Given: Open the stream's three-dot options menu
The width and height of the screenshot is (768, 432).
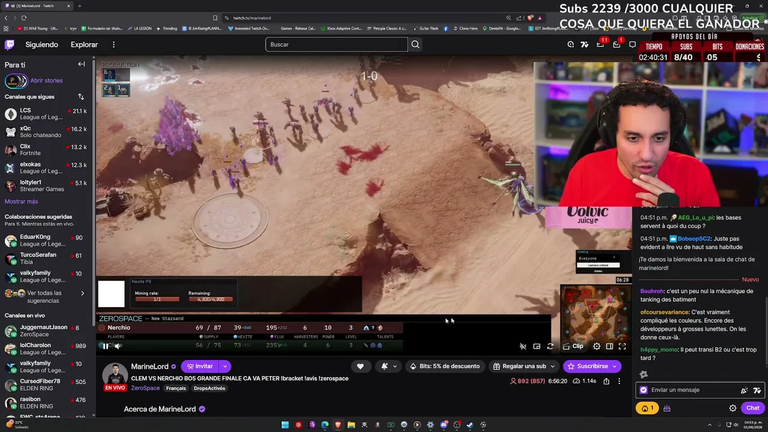Looking at the screenshot, I should 619,381.
